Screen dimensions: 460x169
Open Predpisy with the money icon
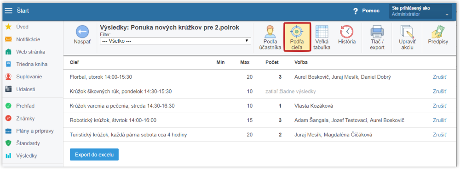(x=438, y=32)
